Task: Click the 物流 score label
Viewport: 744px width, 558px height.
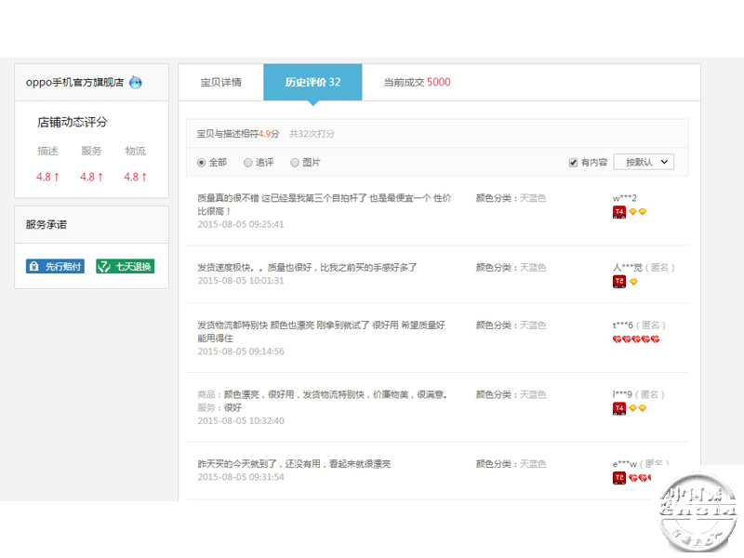Action: point(135,151)
